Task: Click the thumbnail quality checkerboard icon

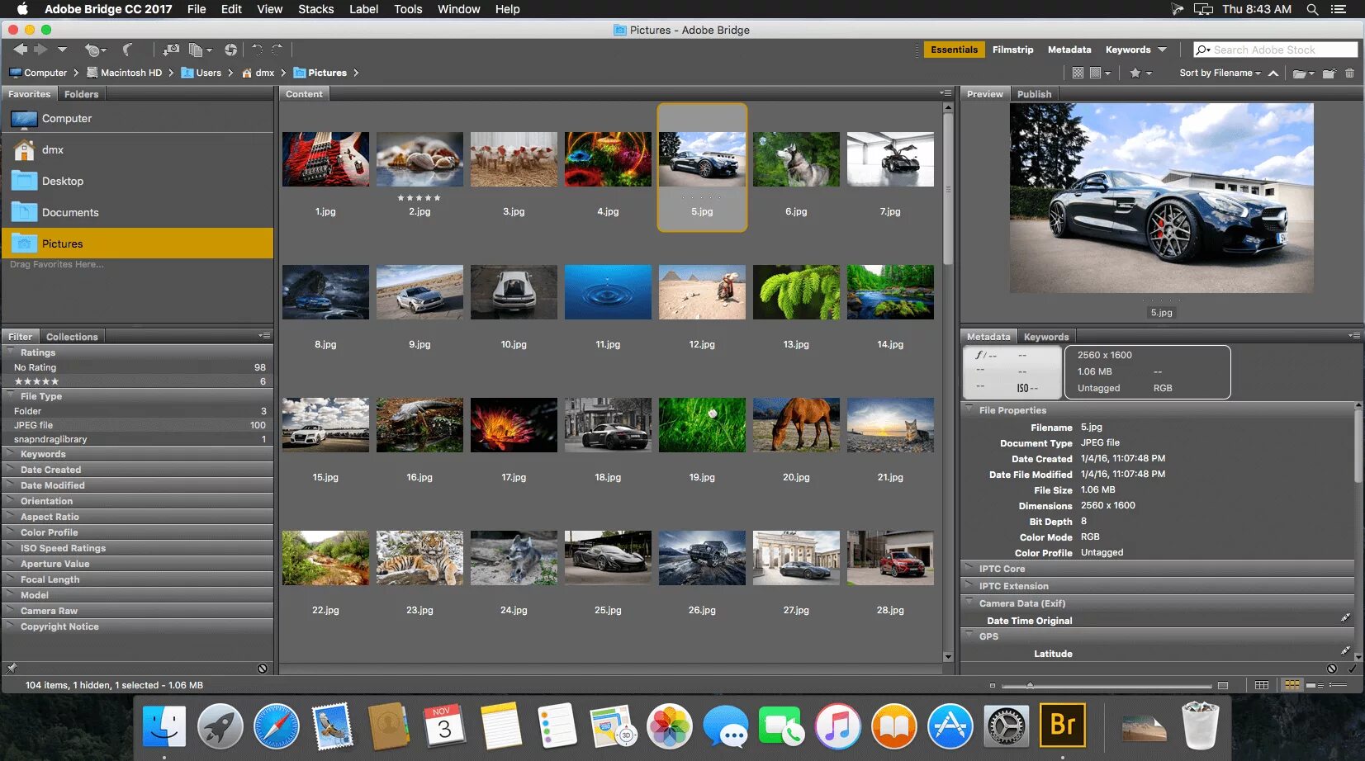Action: click(x=1078, y=73)
